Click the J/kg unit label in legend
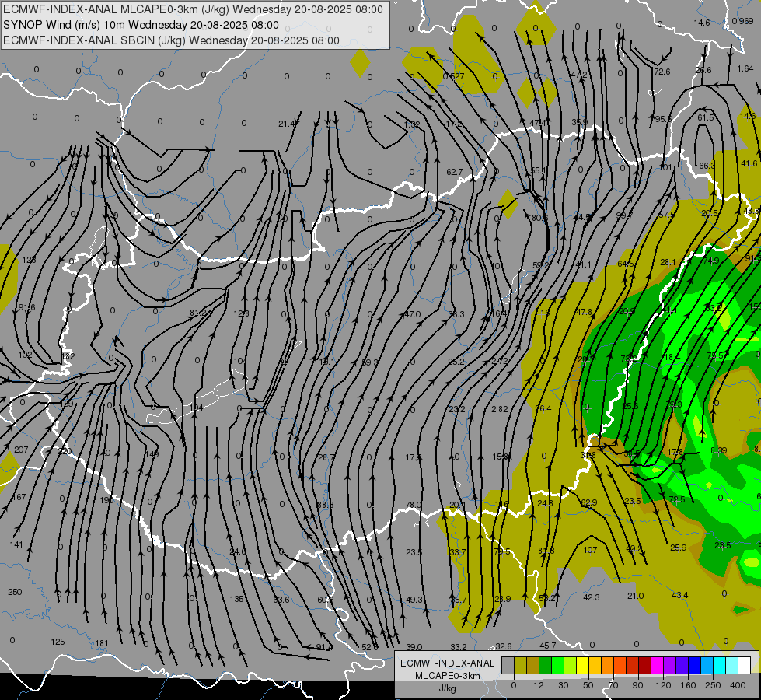 447,688
